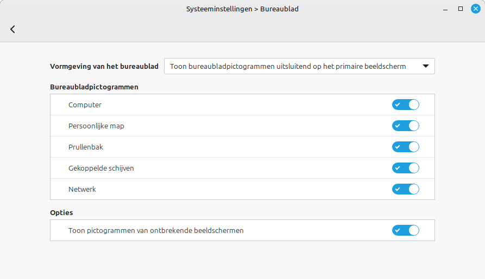Maximize the Bureaublad settings window
The height and width of the screenshot is (279, 485).
tap(461, 9)
